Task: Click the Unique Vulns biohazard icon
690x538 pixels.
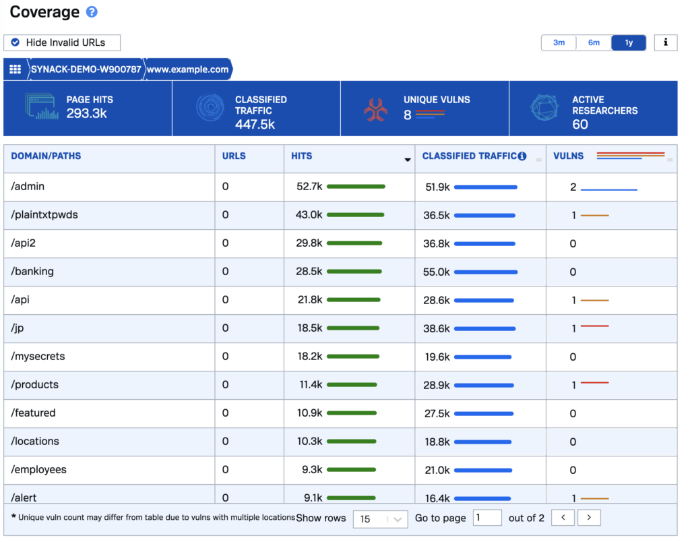Action: tap(375, 109)
